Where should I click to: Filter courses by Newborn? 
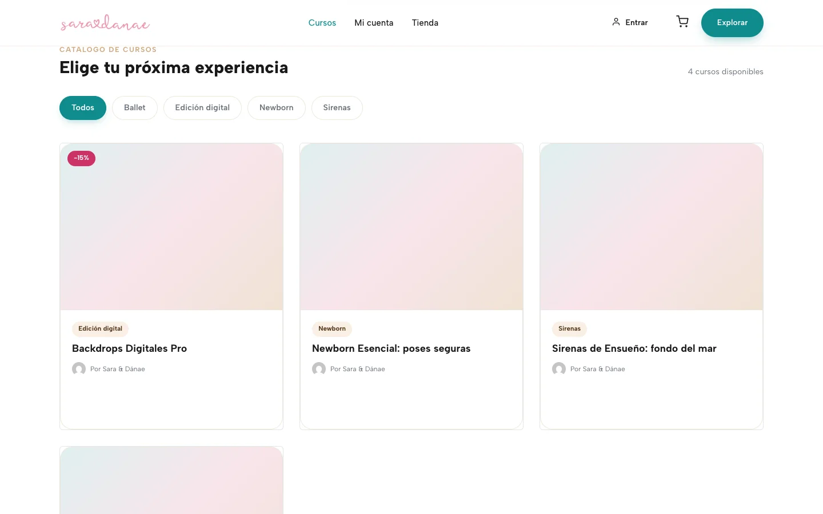pyautogui.click(x=277, y=108)
